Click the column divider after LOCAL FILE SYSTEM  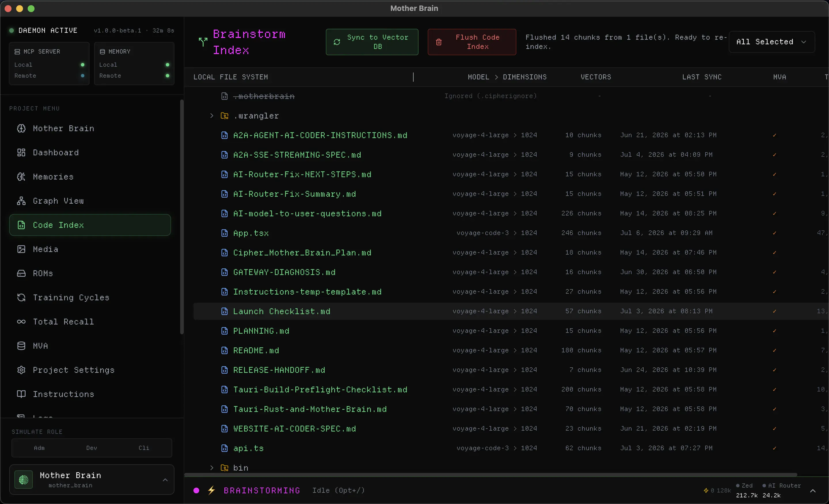413,77
